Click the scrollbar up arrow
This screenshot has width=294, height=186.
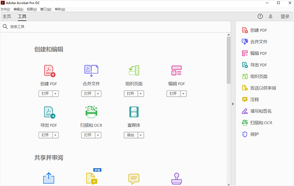(228, 35)
